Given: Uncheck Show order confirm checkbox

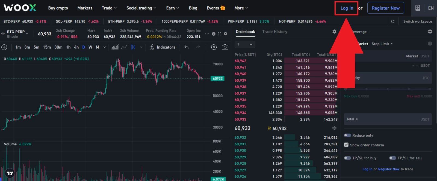Looking at the screenshot, I should (x=346, y=145).
